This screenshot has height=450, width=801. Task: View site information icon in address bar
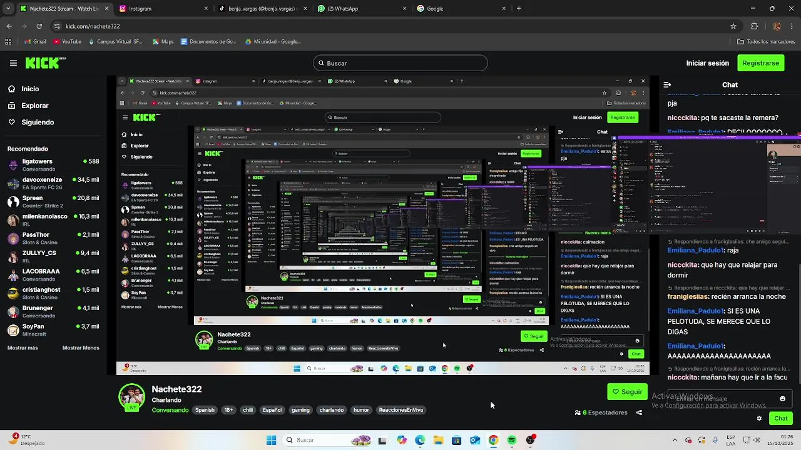coord(58,26)
